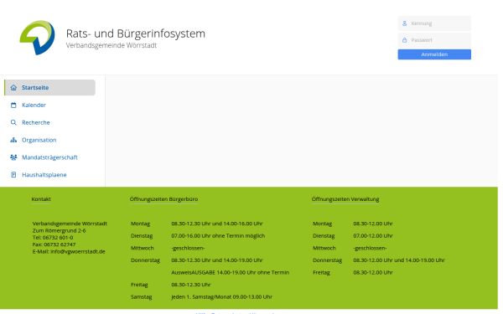Click the document icon beside Haushaltsplaene
The image size is (503, 314).
coord(13,175)
